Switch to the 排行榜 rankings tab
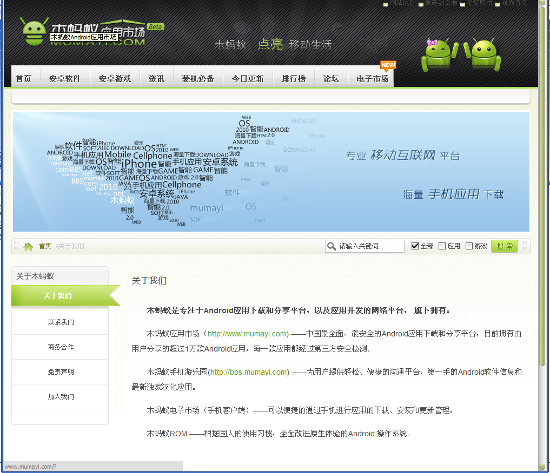This screenshot has width=550, height=473. 294,77
